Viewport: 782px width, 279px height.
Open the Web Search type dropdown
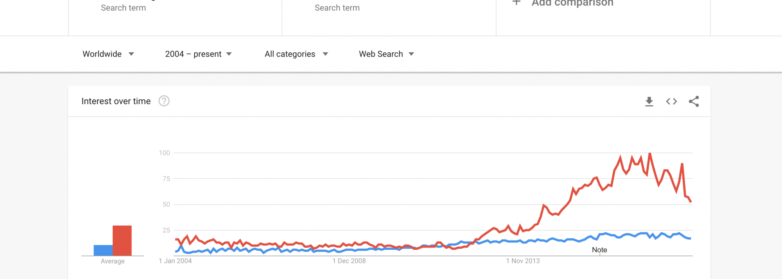point(386,54)
